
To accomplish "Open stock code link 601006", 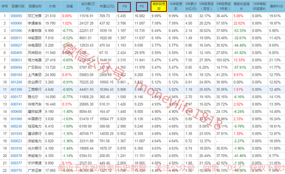I will coord(16,31).
